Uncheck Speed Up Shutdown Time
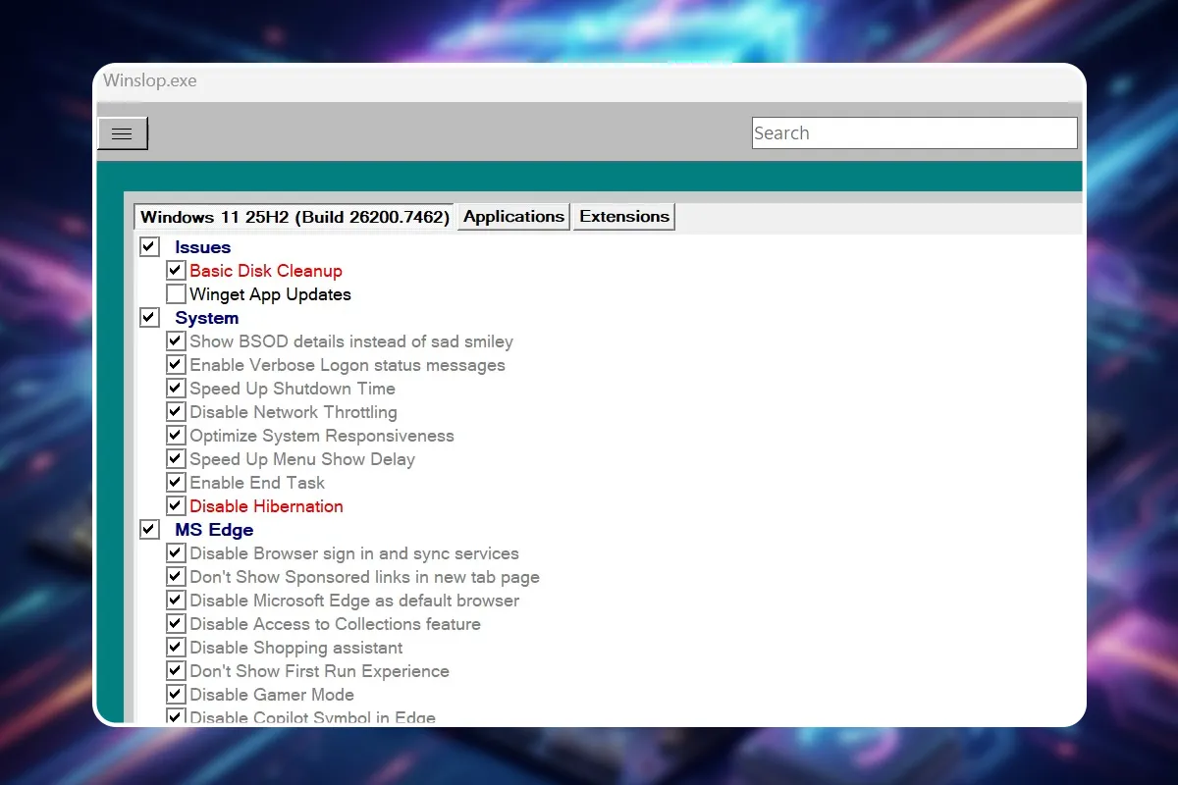The width and height of the screenshot is (1178, 785). point(175,388)
